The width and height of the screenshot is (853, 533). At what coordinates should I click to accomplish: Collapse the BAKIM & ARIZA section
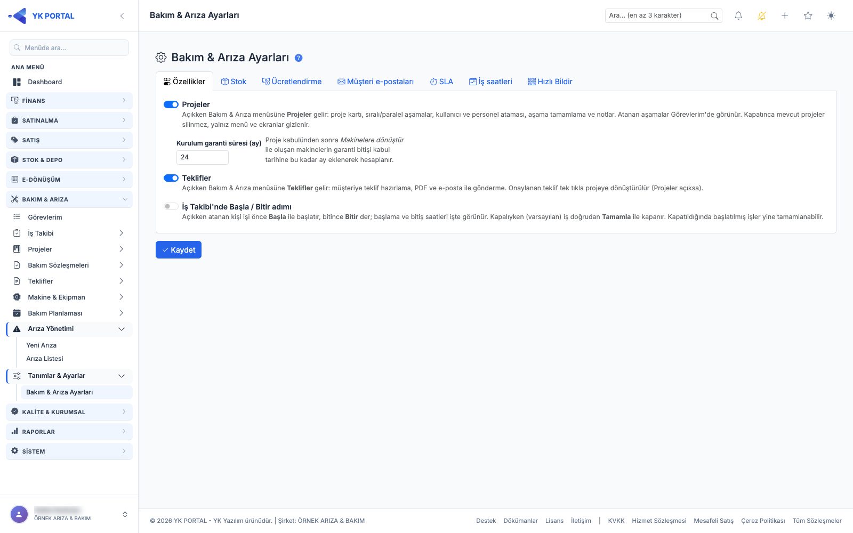[69, 199]
